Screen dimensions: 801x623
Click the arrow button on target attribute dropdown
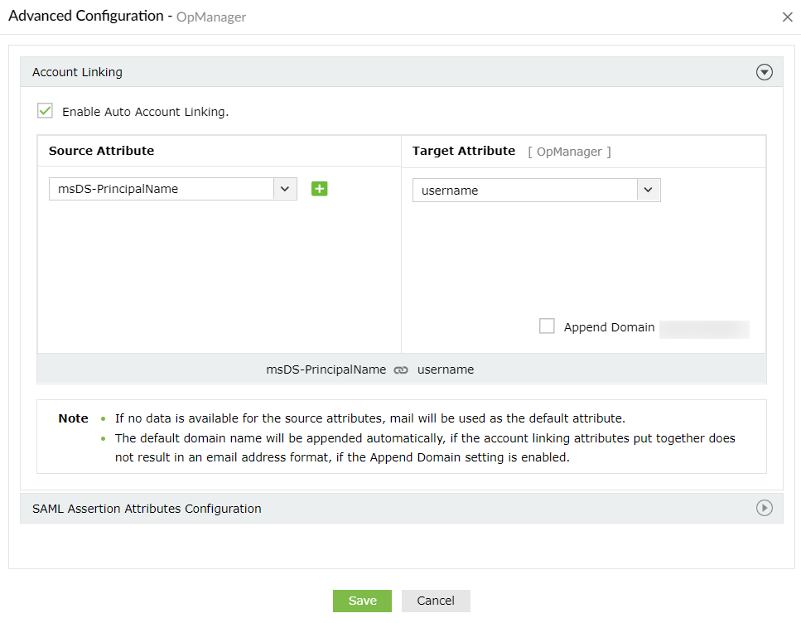(x=648, y=191)
